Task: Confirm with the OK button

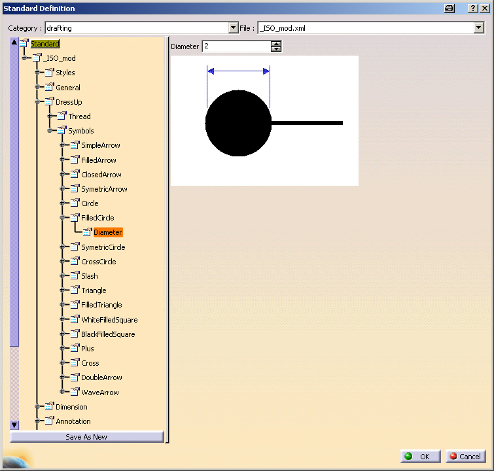Action: (420, 457)
